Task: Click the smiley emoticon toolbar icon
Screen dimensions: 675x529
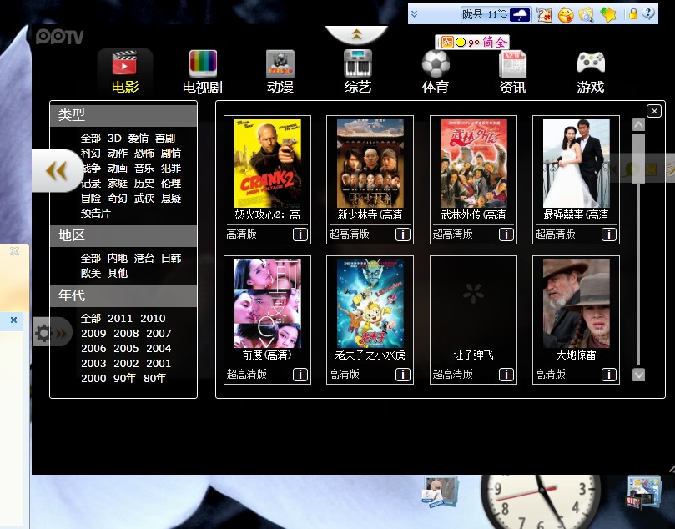Action: [x=565, y=15]
